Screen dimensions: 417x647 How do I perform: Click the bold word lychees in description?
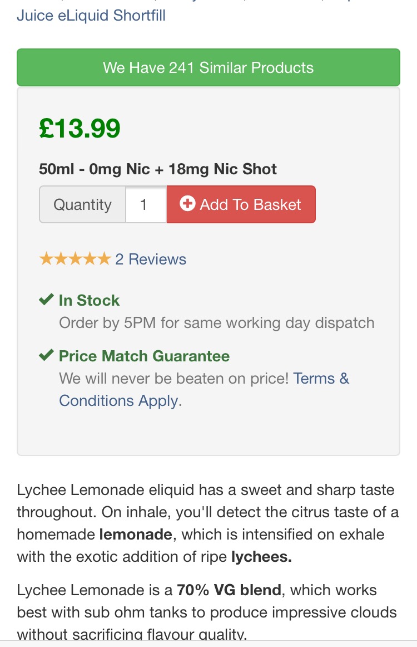click(x=261, y=557)
